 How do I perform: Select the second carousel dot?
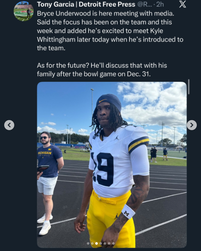[92, 243]
